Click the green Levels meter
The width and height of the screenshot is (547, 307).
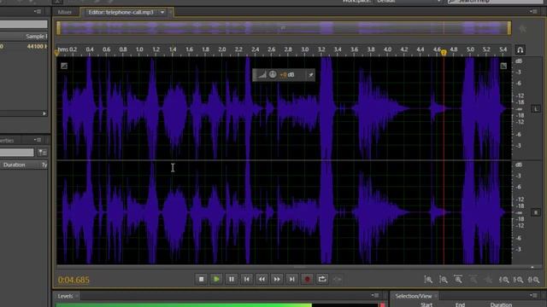[x=184, y=305]
